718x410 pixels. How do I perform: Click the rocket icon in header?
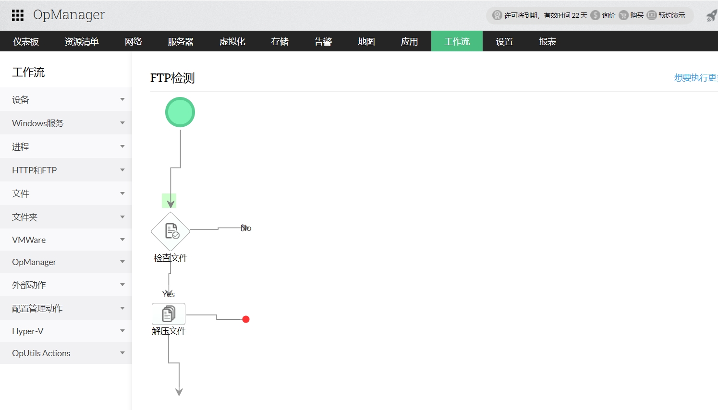711,16
